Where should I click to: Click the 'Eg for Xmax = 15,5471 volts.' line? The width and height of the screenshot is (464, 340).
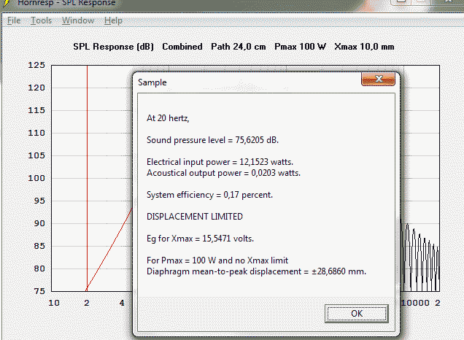pyautogui.click(x=200, y=239)
